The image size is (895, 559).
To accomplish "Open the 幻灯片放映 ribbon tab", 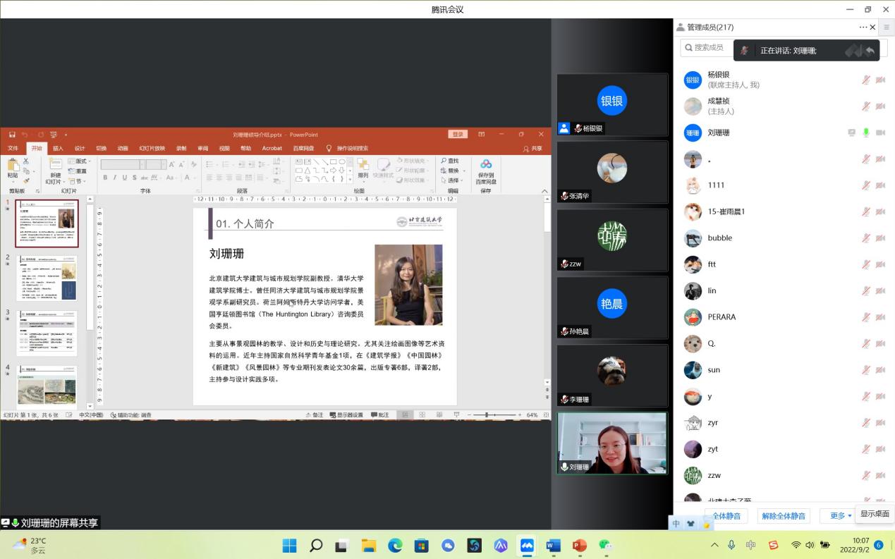I will coord(152,149).
